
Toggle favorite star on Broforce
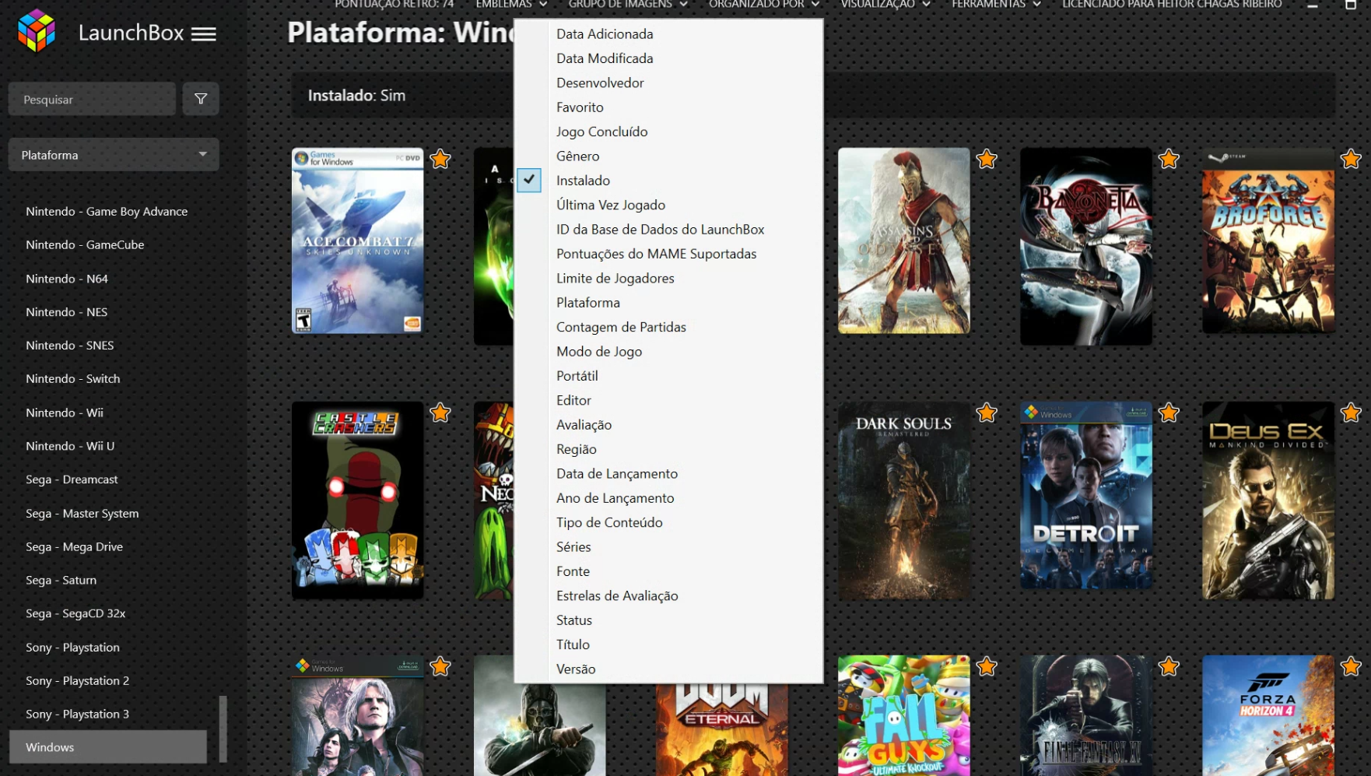1351,159
